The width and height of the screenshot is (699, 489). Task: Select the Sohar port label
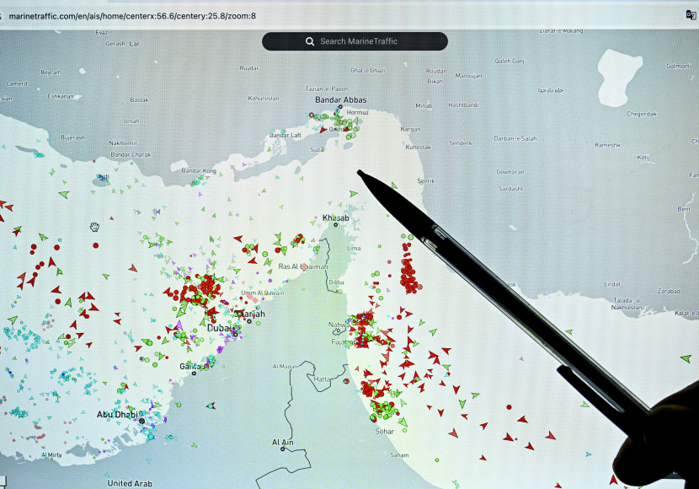click(x=385, y=431)
